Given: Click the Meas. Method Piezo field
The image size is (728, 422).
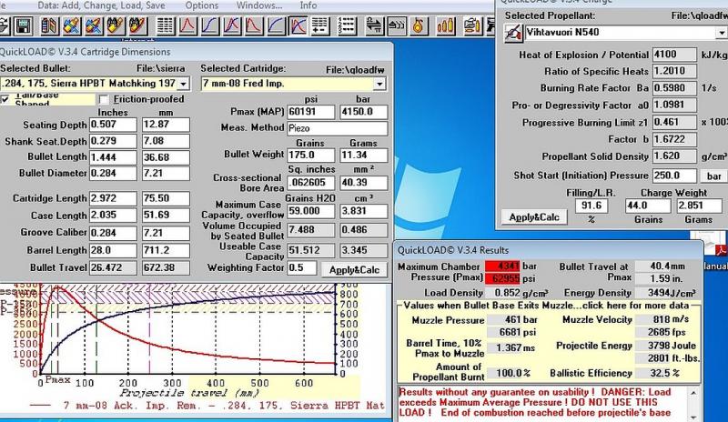Looking at the screenshot, I should coord(337,128).
